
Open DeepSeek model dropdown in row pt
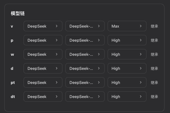[85, 82]
